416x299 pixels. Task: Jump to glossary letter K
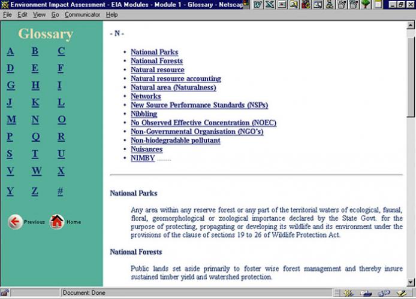coord(35,103)
